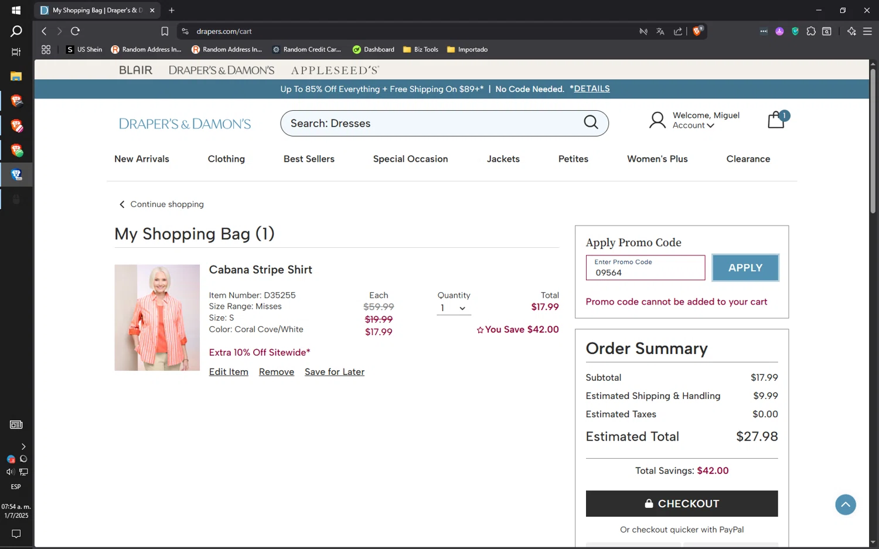The image size is (879, 549).
Task: Click the Remove link
Action: pos(277,372)
